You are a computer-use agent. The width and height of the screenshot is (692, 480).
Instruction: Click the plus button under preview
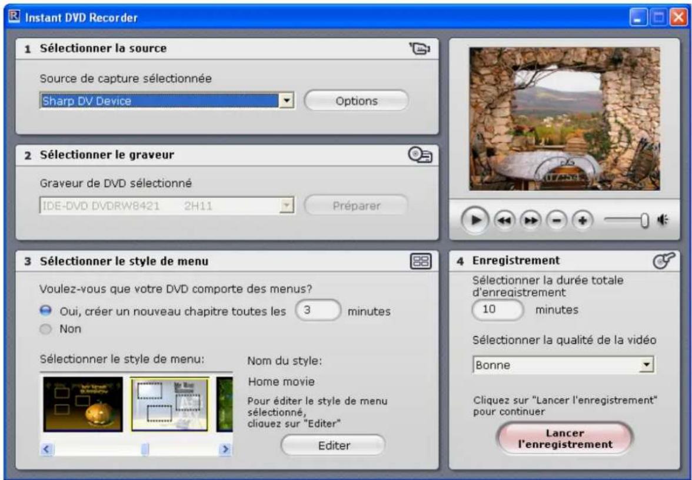tap(583, 220)
